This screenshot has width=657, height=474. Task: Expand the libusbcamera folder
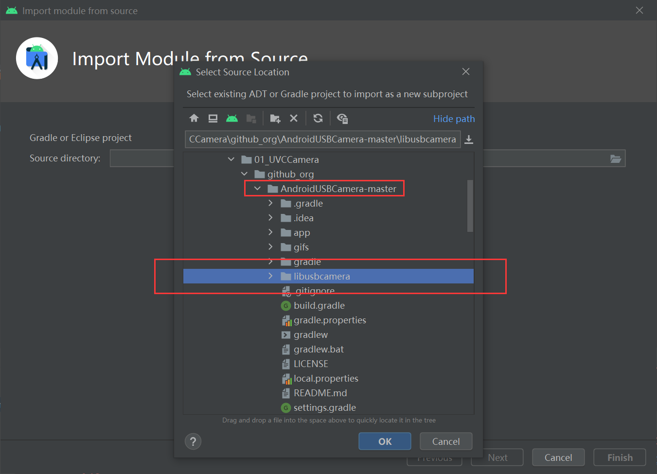click(x=270, y=276)
